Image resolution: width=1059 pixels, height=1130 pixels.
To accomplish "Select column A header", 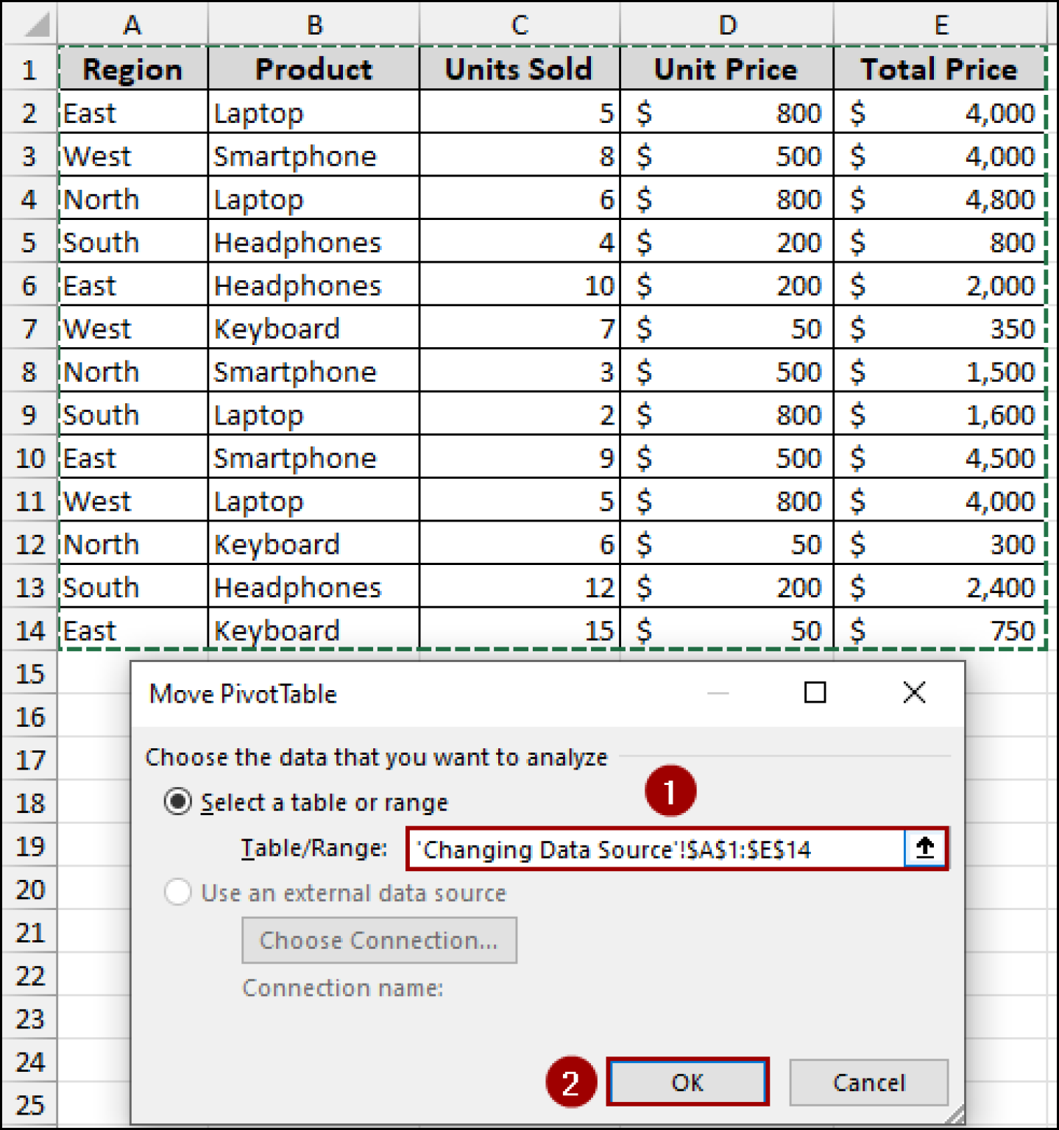I will [132, 26].
